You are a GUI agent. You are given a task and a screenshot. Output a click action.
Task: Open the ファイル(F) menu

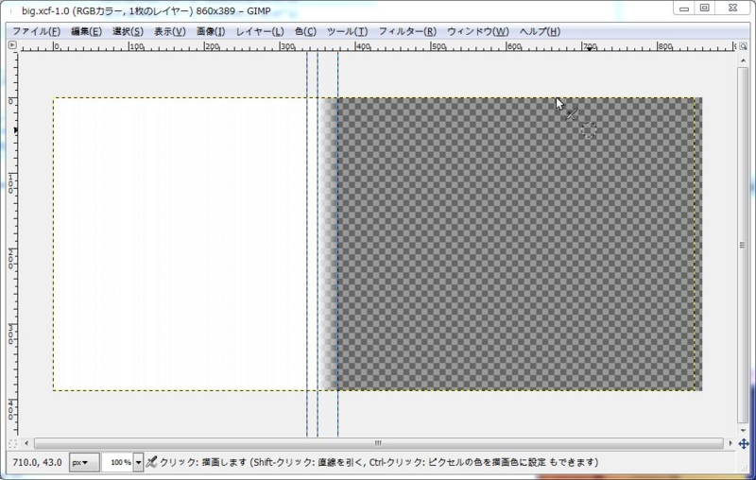[x=36, y=32]
